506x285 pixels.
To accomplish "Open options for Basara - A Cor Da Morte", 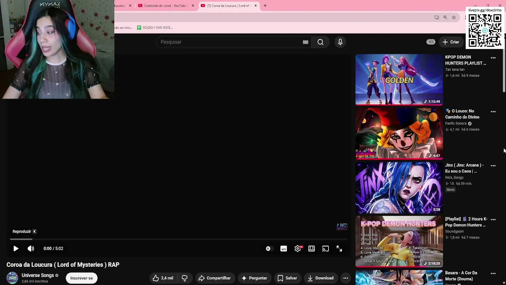I will click(493, 273).
